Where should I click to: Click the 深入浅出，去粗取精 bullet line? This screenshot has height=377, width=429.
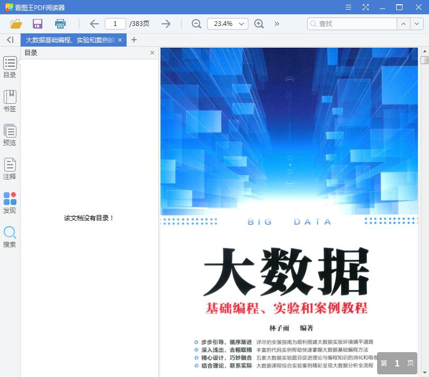click(x=281, y=350)
